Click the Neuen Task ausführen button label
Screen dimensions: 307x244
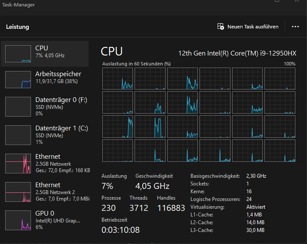click(x=253, y=27)
